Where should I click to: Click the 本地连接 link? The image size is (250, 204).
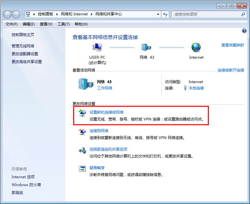196,88
